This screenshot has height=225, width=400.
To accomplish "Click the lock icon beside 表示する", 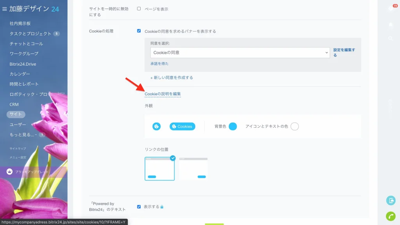I will [x=162, y=207].
